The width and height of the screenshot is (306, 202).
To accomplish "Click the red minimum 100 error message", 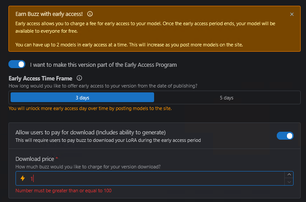I will click(x=63, y=191).
